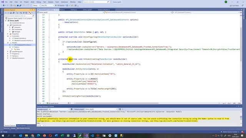Open Package Manager settings gear
Screen dimensions: 246x138
71,109
